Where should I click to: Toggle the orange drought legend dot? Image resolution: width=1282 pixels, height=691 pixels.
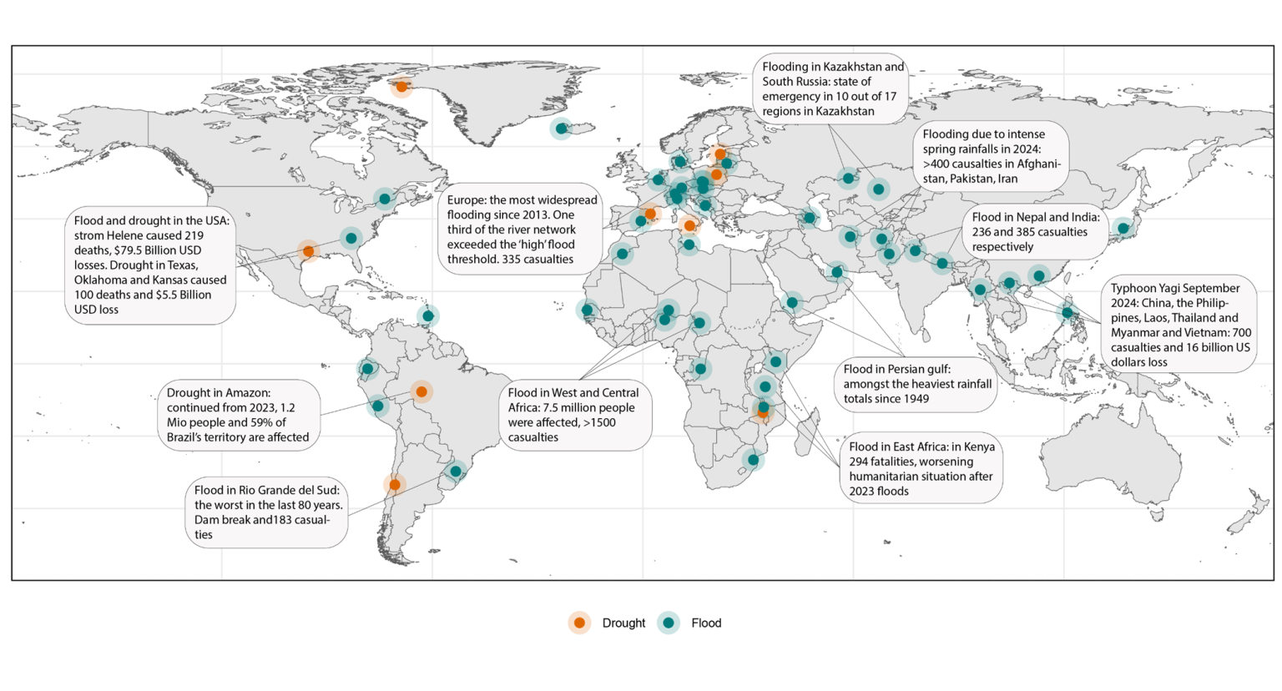pos(580,623)
